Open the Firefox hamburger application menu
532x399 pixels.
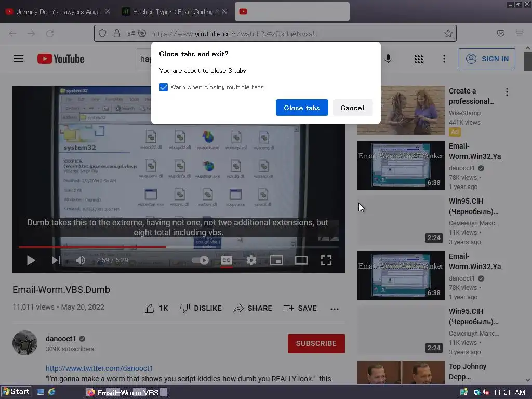pos(520,33)
